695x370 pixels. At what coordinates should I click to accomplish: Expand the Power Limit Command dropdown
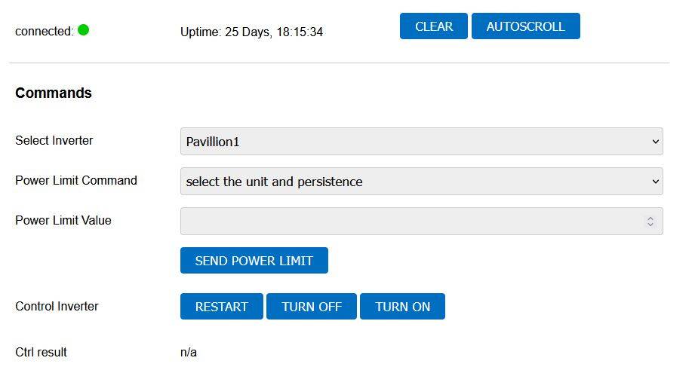pos(422,182)
